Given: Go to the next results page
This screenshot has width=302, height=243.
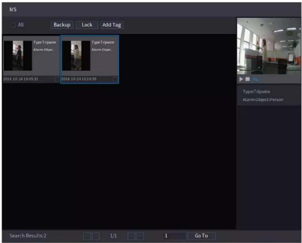Looking at the screenshot, I should pos(131,236).
